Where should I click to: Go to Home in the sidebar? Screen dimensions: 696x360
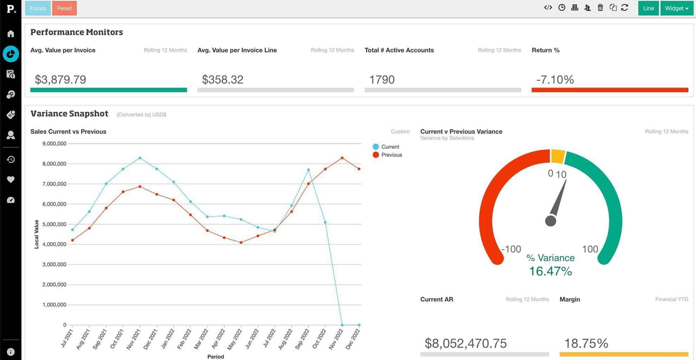click(x=11, y=34)
